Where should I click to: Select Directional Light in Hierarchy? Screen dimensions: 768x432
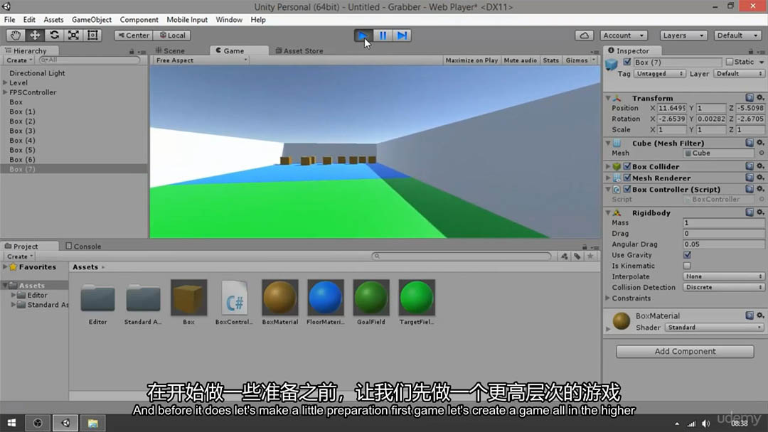[37, 73]
